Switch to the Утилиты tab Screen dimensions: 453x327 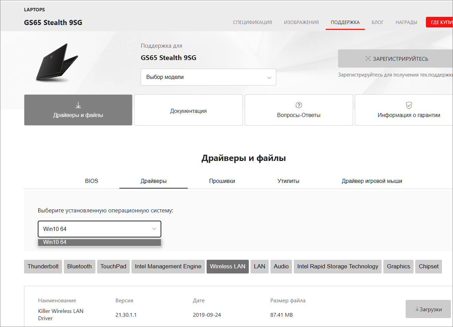pos(288,181)
